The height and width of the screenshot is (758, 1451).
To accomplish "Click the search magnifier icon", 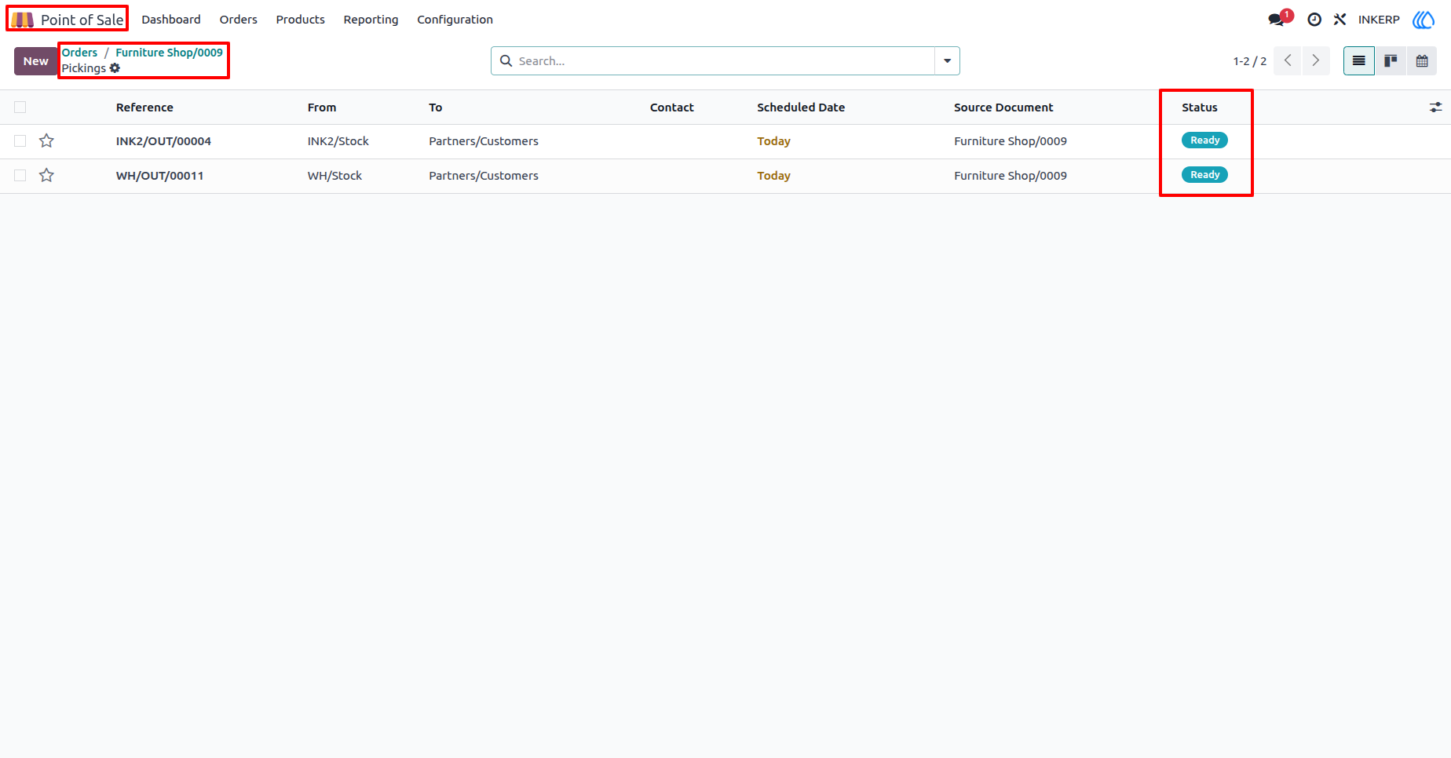I will 506,60.
